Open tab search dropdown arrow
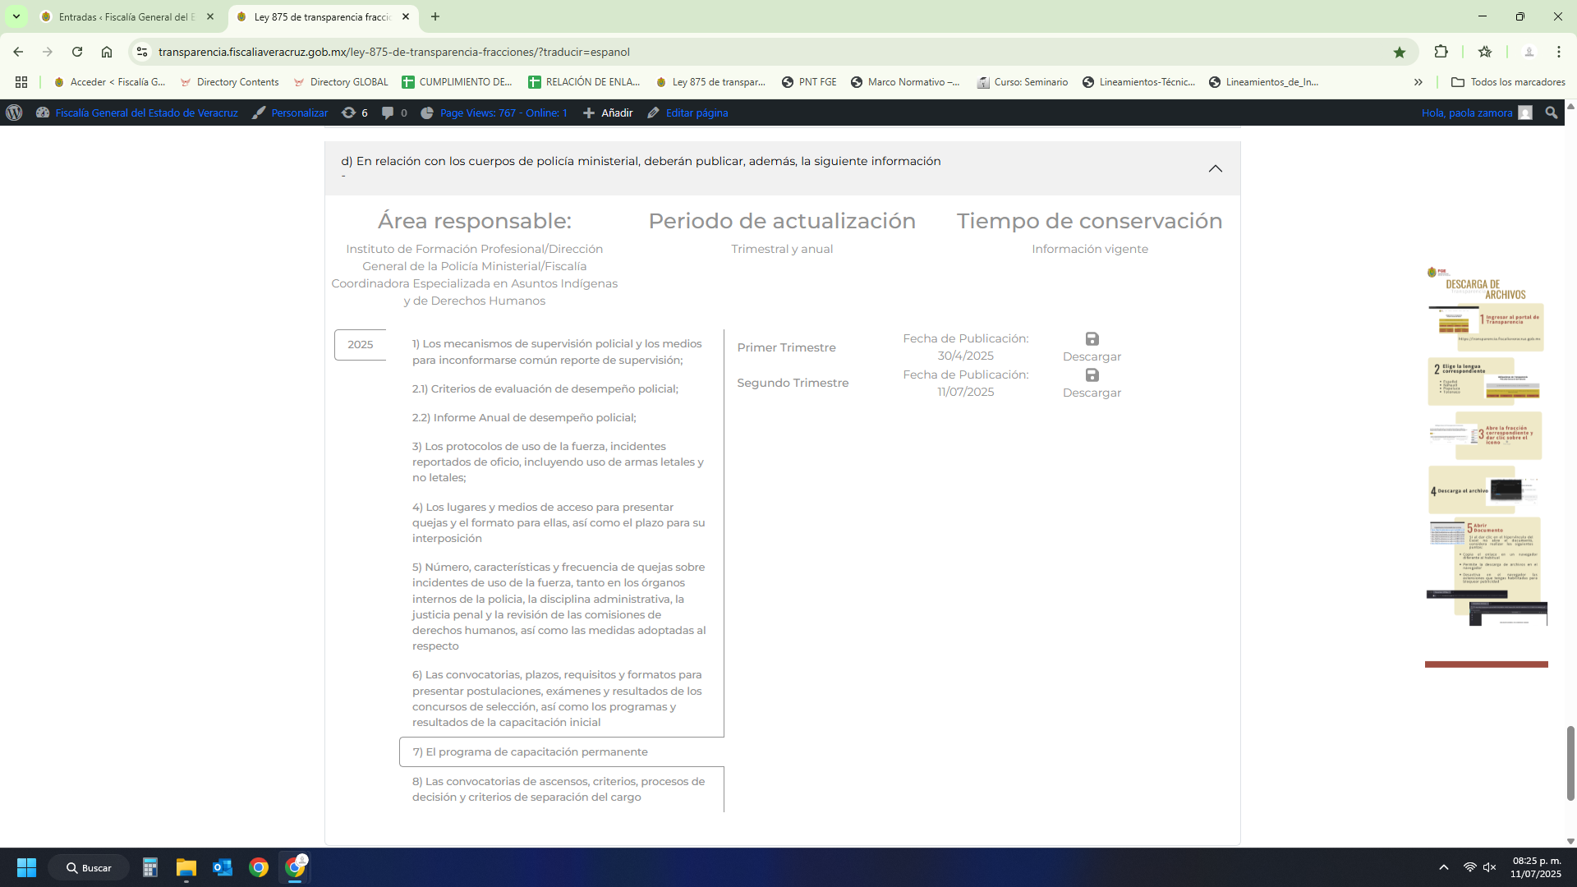Viewport: 1577px width, 887px height. click(16, 16)
